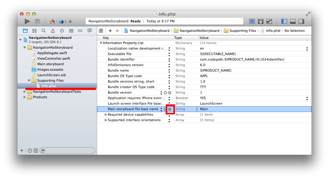Go forward in editor history
Viewport: 329px width, 179px height.
coord(118,31)
